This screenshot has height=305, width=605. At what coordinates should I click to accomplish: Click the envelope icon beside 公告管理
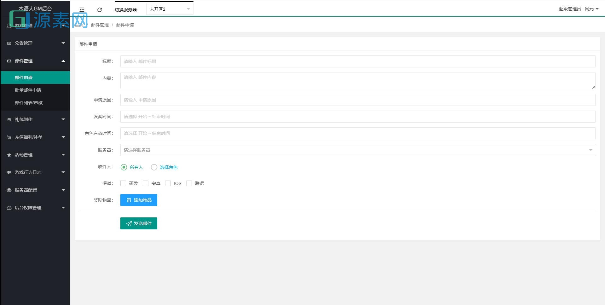(x=9, y=43)
